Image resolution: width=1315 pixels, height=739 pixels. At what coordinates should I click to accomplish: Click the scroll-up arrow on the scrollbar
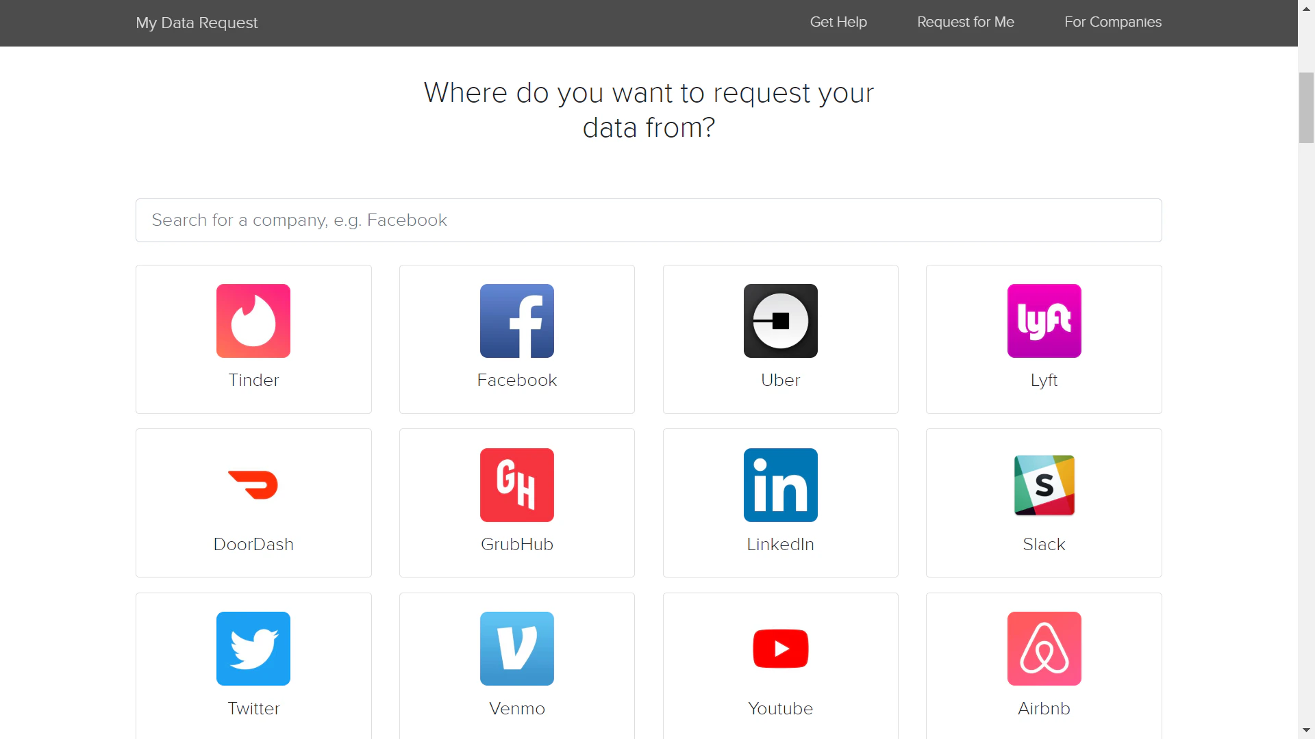(1306, 8)
